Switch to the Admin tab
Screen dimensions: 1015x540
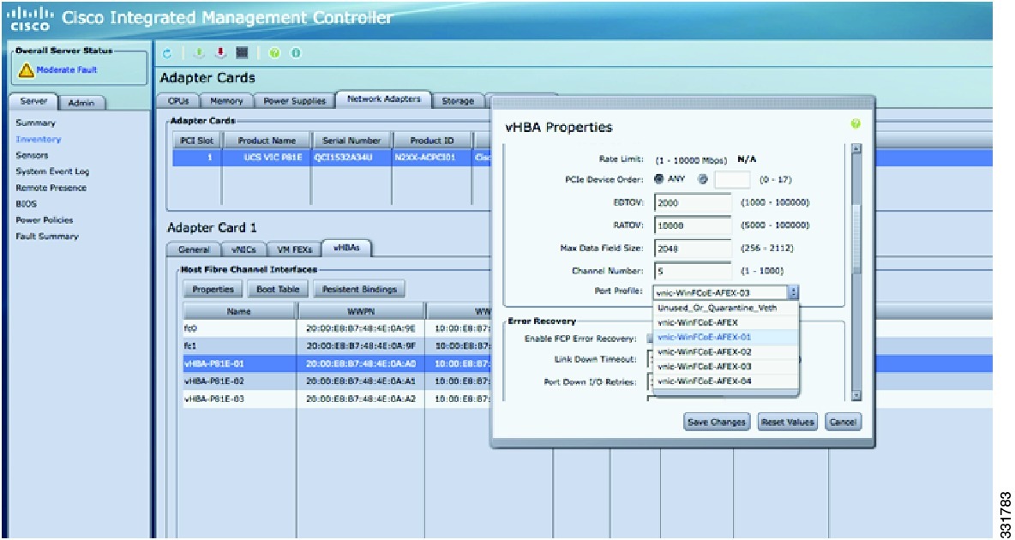pyautogui.click(x=81, y=103)
